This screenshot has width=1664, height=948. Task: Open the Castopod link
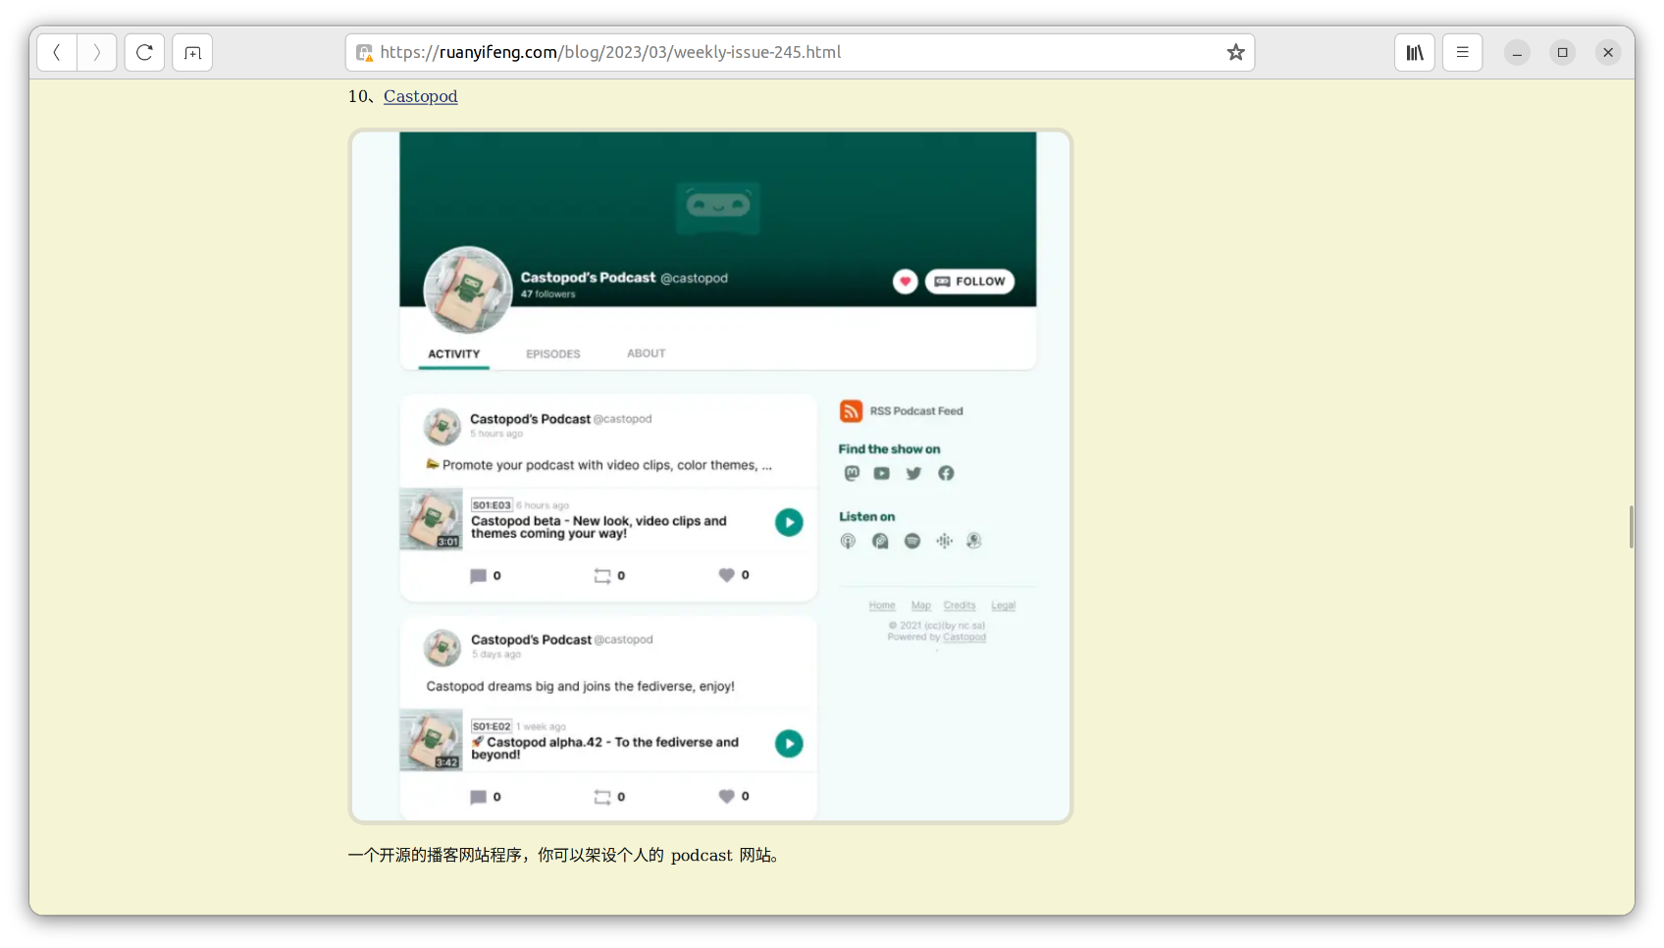(x=420, y=96)
